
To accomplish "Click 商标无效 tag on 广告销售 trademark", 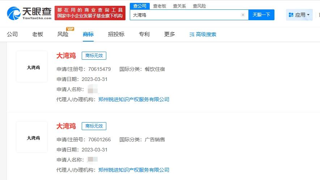I will 94,126.
